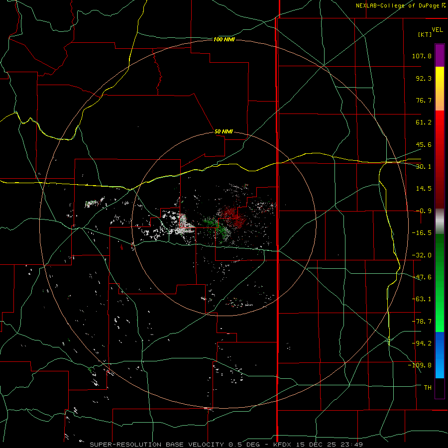Click the -0.9 velocity scale value
This screenshot has height=448, width=448.
click(x=424, y=211)
